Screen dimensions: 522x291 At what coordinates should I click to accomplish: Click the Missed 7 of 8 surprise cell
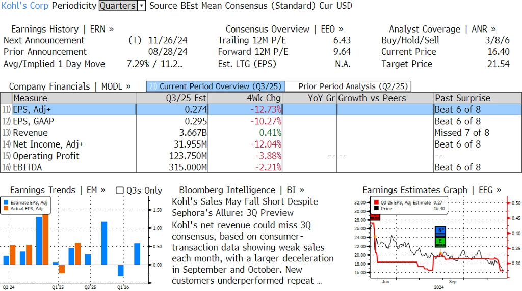tap(462, 133)
